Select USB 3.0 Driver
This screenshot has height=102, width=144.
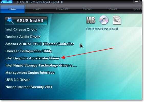pos(18,80)
